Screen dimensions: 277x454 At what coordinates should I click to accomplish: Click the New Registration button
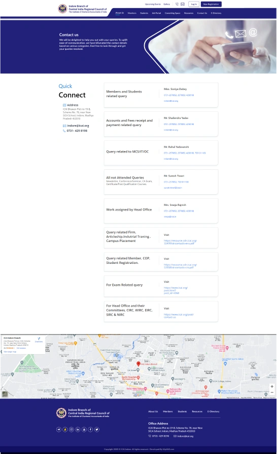tap(211, 4)
